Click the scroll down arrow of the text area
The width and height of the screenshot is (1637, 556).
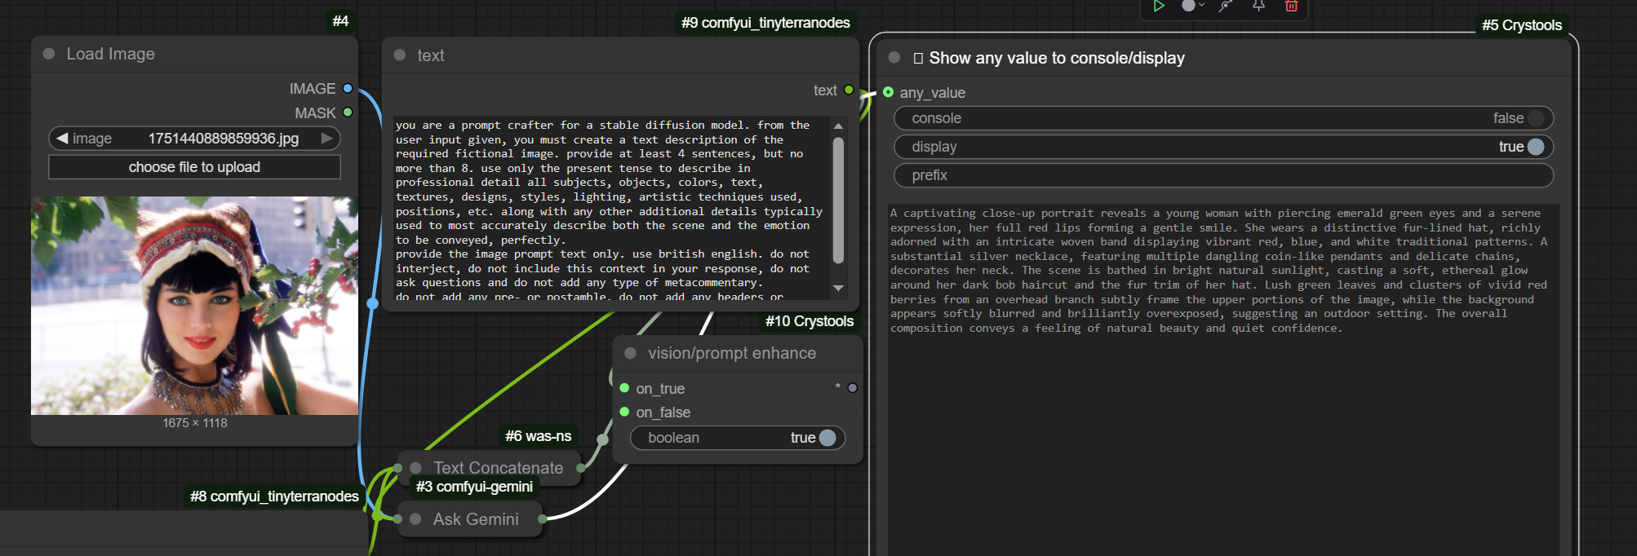[x=838, y=288]
